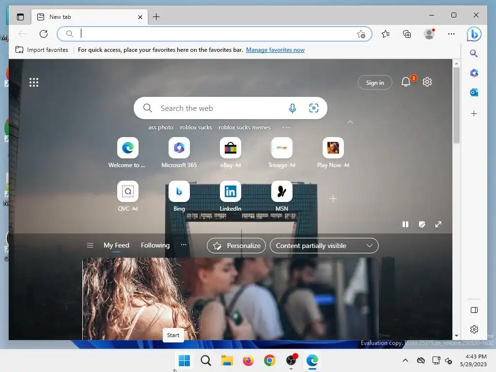Add this page to favorites star icon
This screenshot has width=496, height=372.
(x=361, y=34)
